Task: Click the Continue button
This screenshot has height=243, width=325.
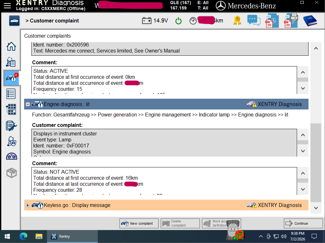Action: 303,223
